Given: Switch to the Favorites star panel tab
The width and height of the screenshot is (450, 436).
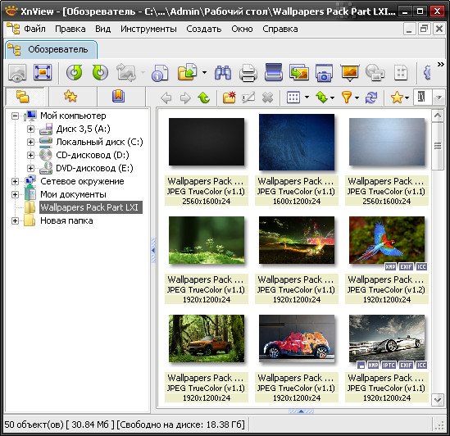Looking at the screenshot, I should pyautogui.click(x=70, y=96).
